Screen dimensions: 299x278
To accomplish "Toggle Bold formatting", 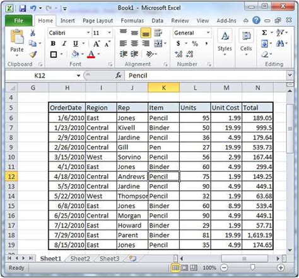I will pyautogui.click(x=53, y=43).
